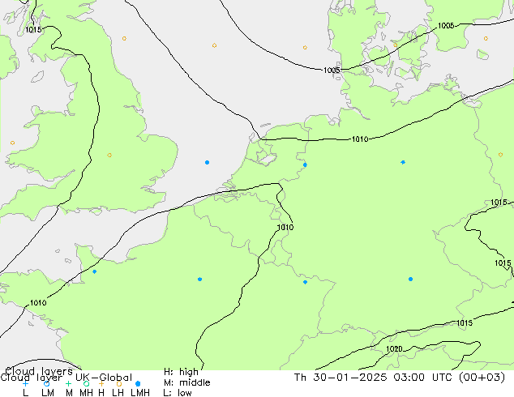Click the orange plus H legend symbol

pyautogui.click(x=101, y=383)
